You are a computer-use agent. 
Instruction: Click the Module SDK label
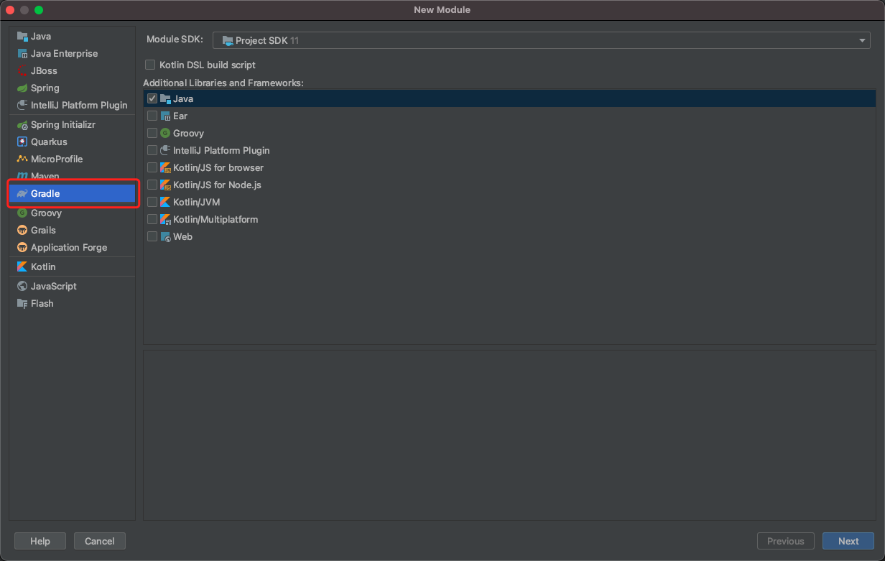175,40
